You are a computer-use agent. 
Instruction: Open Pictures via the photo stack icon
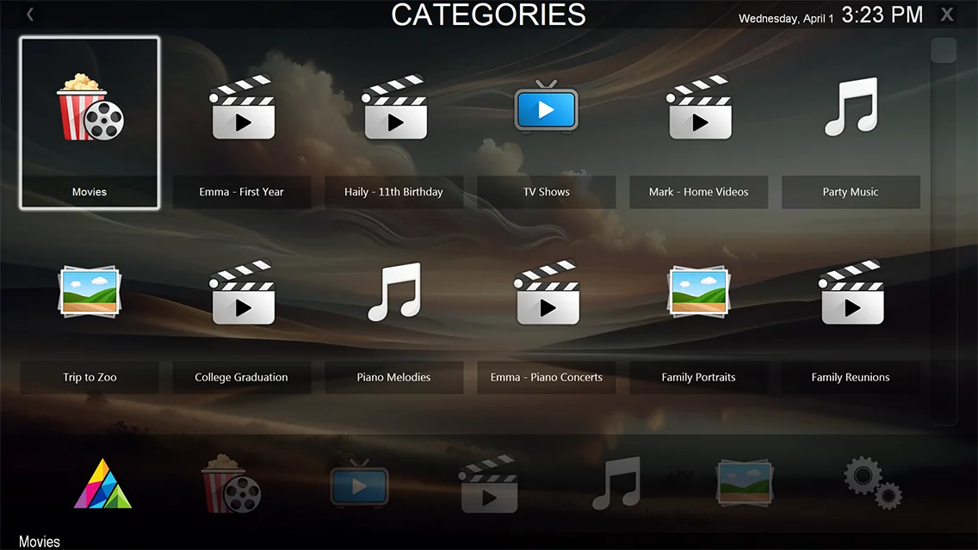(x=744, y=483)
